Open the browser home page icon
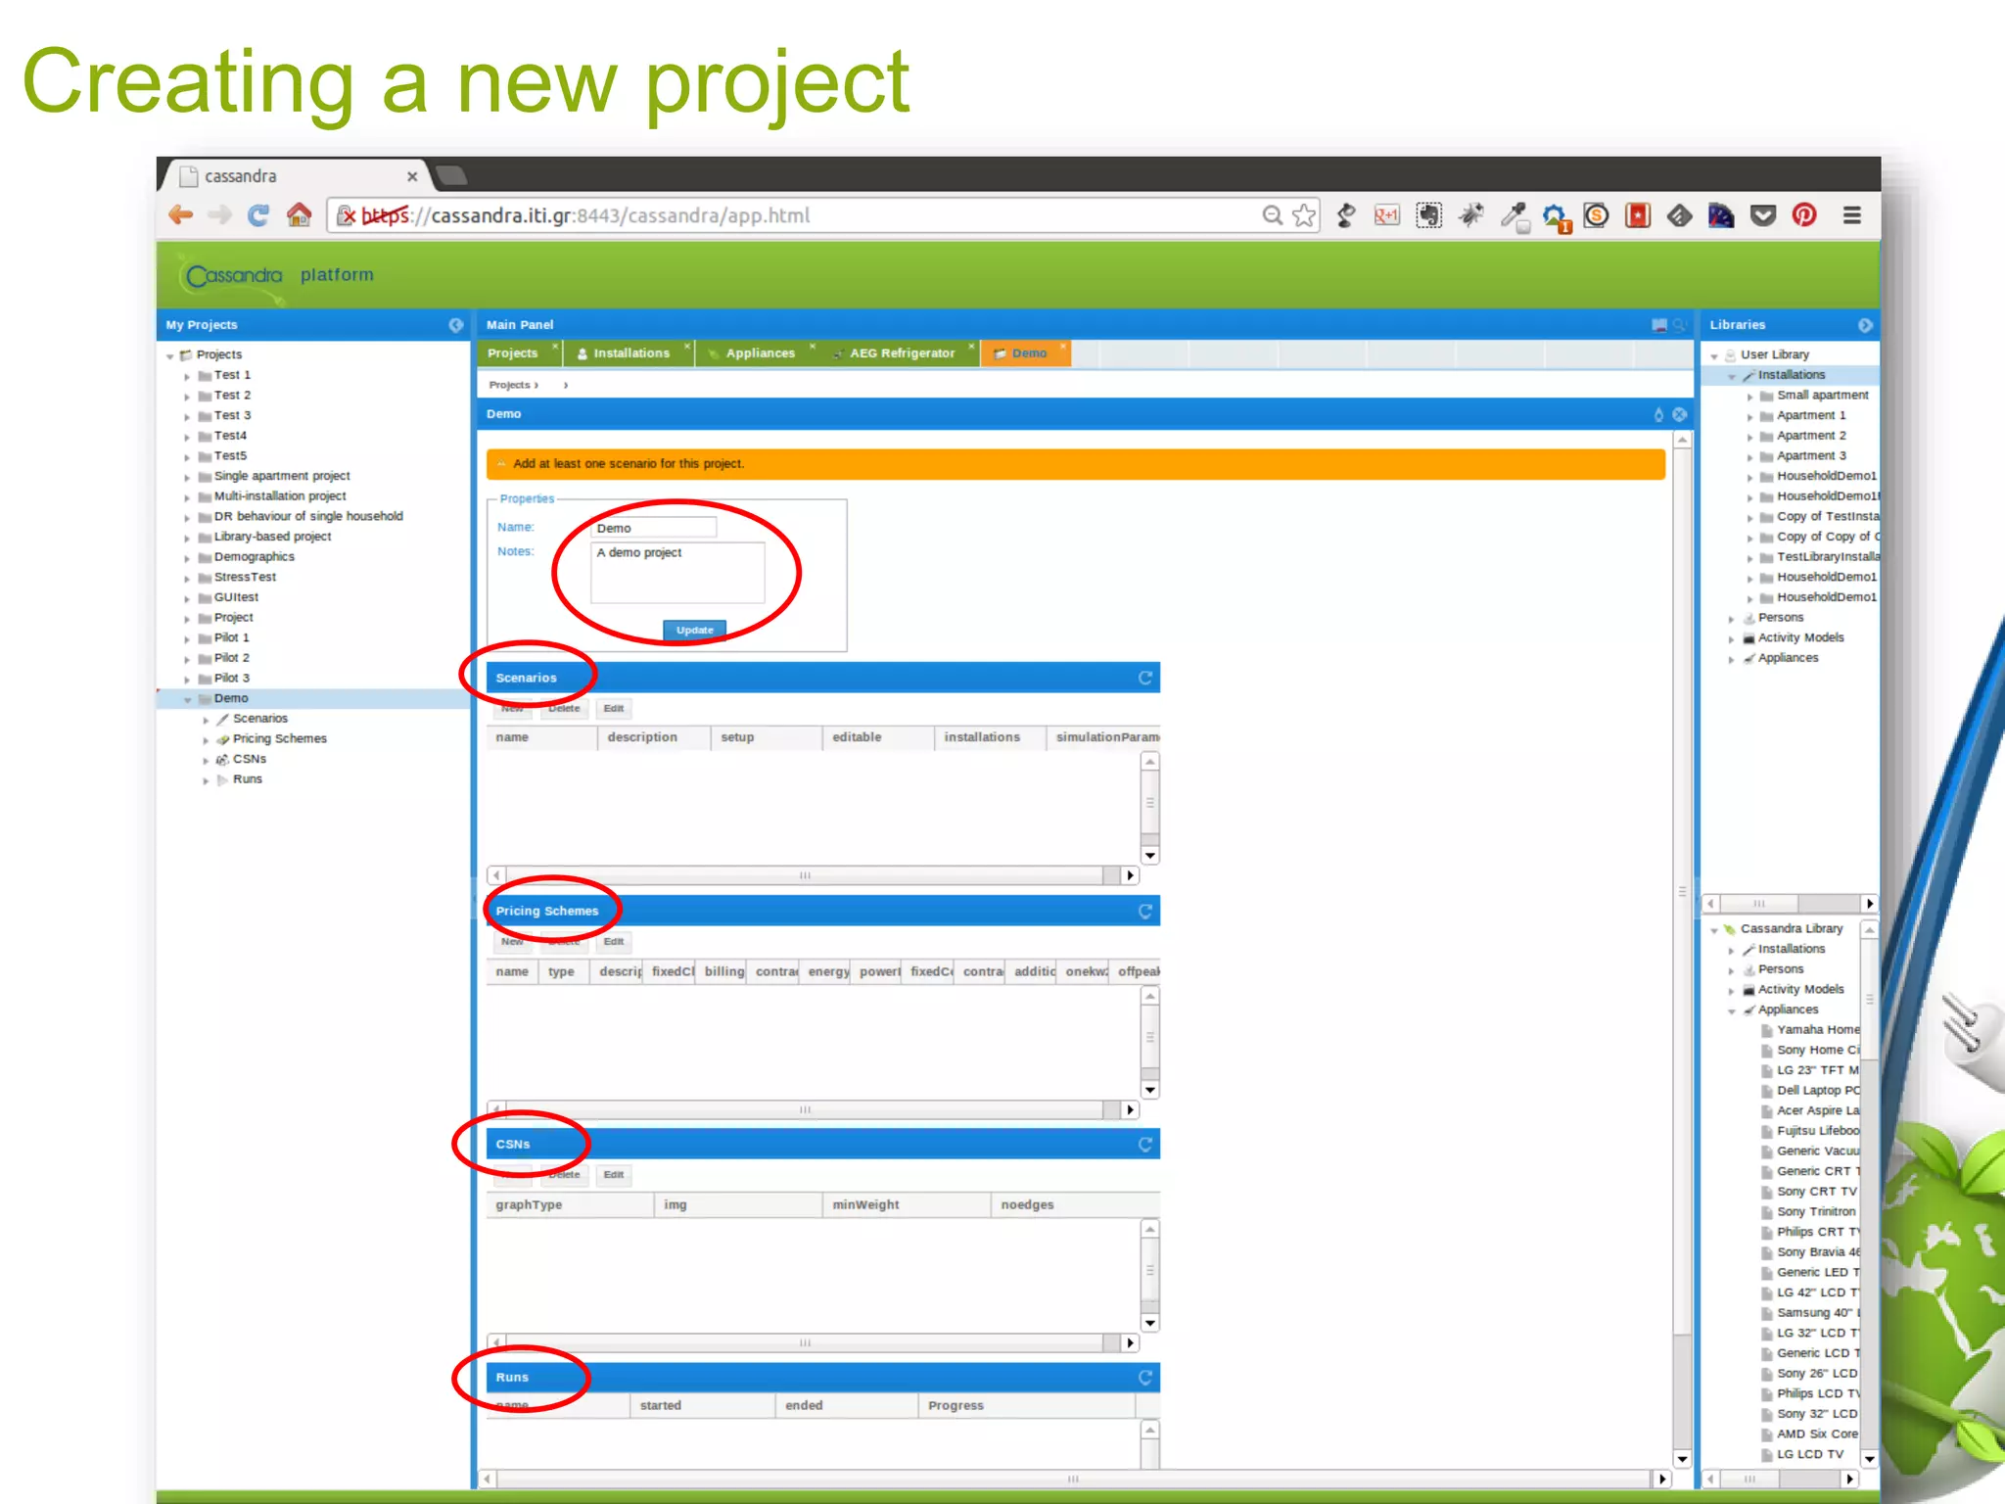This screenshot has width=2005, height=1504. tap(299, 214)
